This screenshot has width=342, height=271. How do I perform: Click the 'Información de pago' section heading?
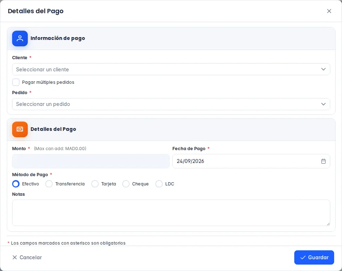pos(58,39)
